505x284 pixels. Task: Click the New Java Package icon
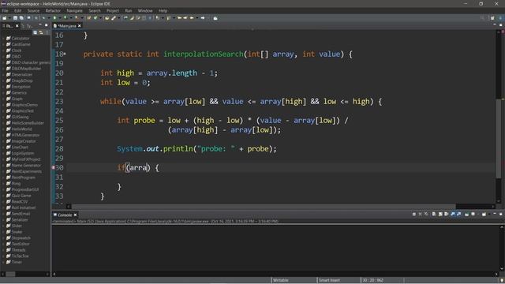(89, 18)
